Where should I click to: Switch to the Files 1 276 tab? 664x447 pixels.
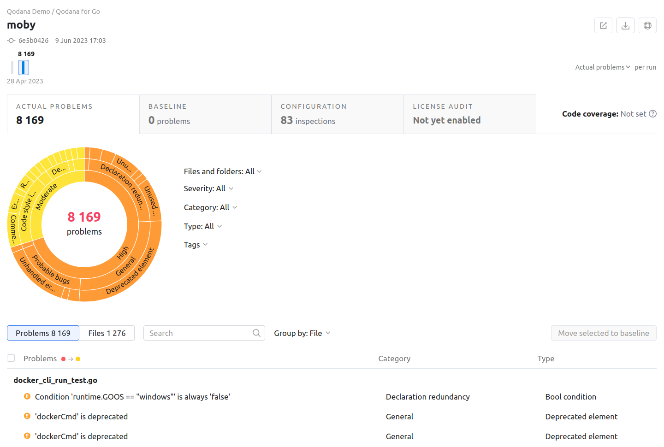tap(107, 333)
